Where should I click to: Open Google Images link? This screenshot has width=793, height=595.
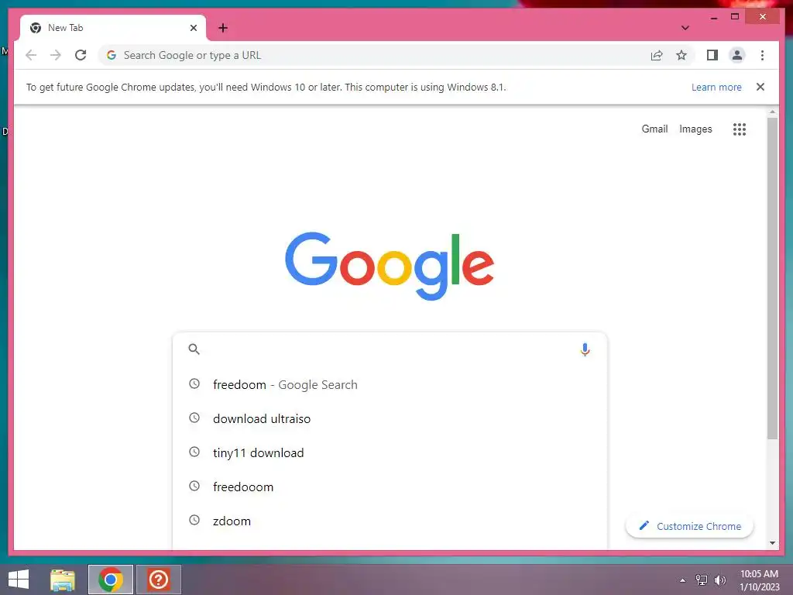coord(695,129)
